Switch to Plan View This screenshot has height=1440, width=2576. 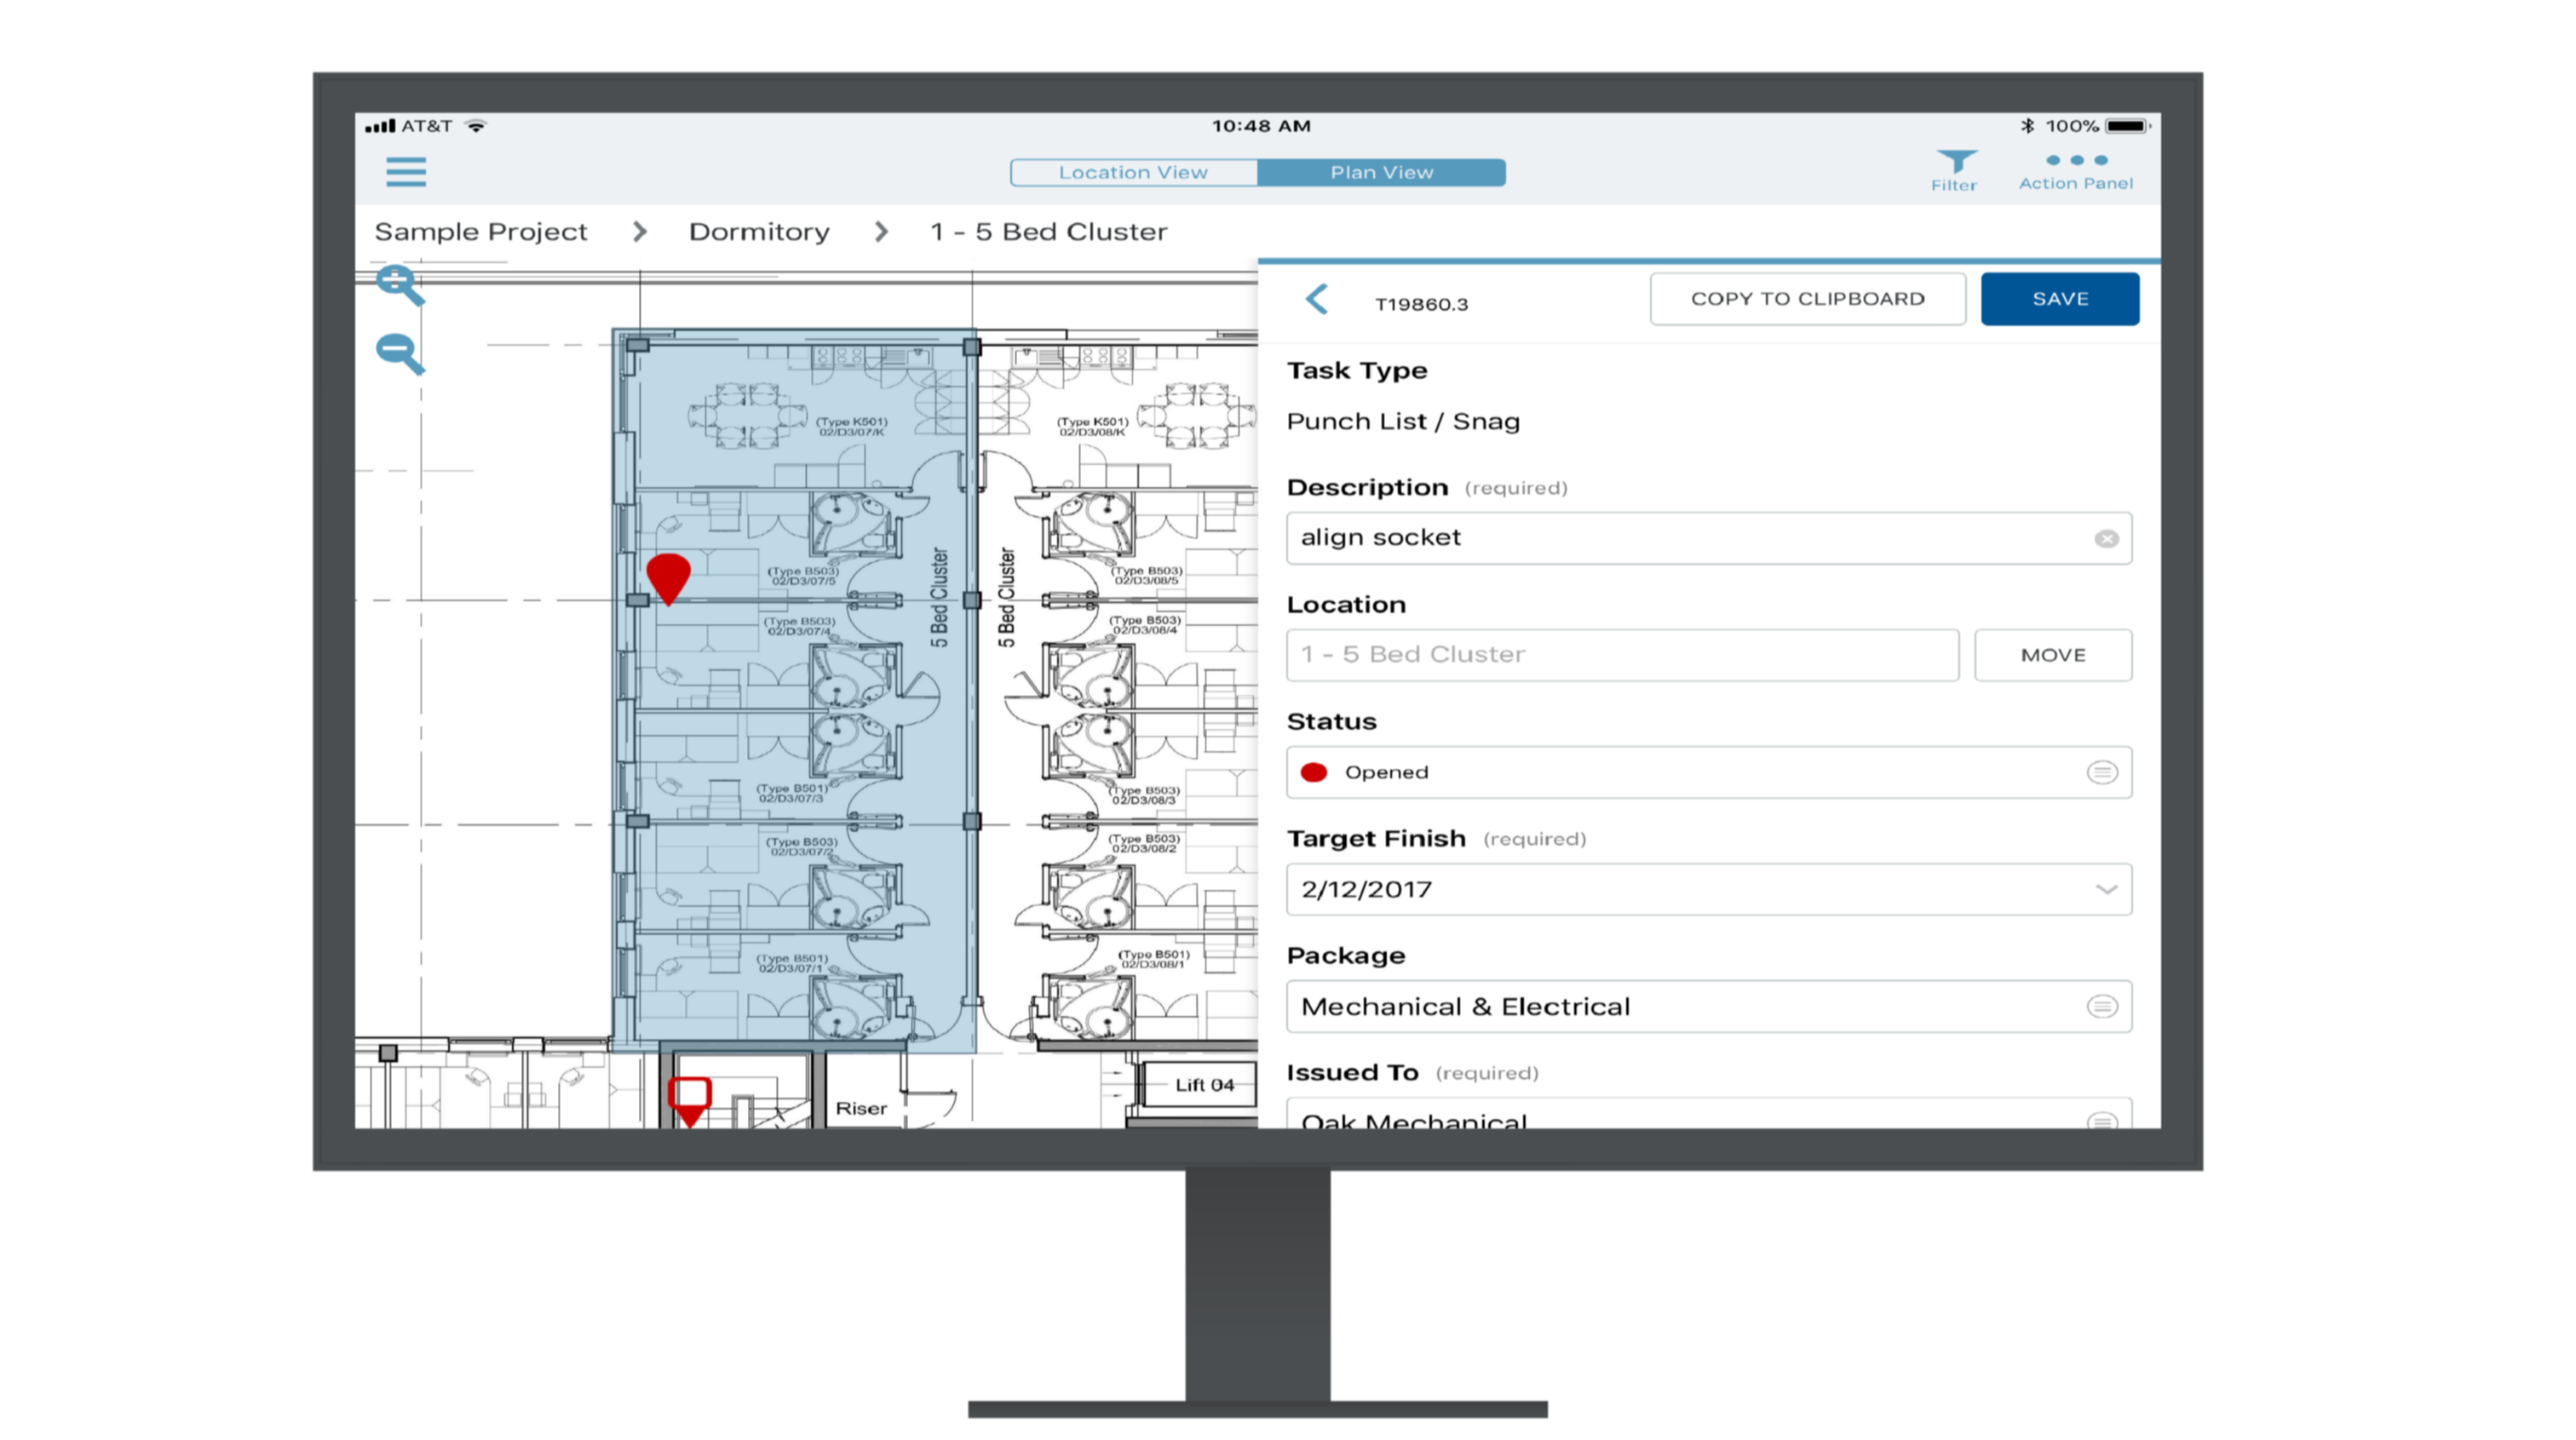pyautogui.click(x=1381, y=173)
